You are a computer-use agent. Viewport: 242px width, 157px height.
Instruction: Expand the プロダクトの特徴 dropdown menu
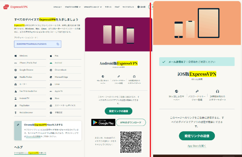73,7
